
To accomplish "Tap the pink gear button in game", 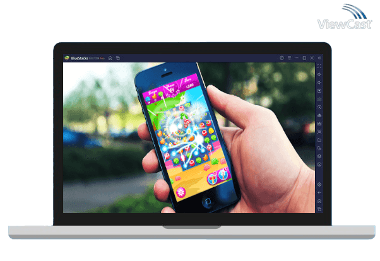I will click(x=182, y=191).
